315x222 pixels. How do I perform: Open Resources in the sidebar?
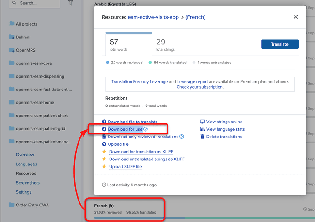click(26, 173)
